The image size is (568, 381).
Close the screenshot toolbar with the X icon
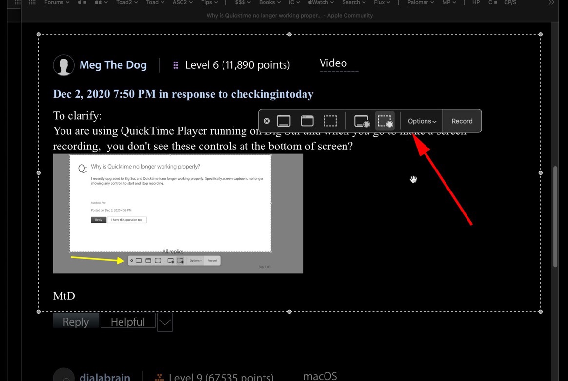[267, 121]
